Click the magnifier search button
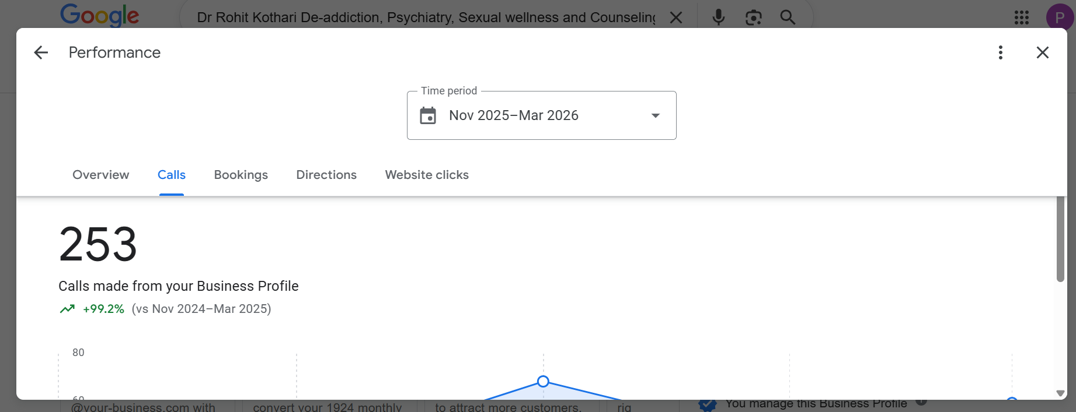The height and width of the screenshot is (412, 1076). (x=788, y=17)
